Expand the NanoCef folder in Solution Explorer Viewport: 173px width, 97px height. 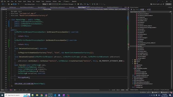[x=133, y=60]
